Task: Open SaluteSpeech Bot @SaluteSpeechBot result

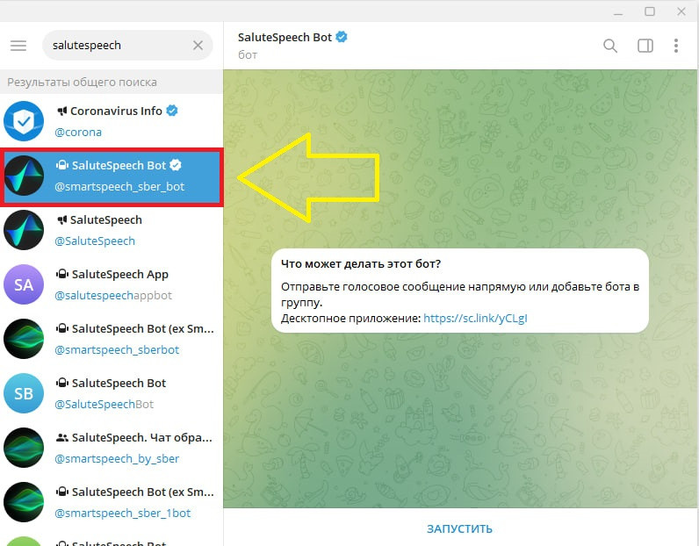Action: click(x=112, y=393)
